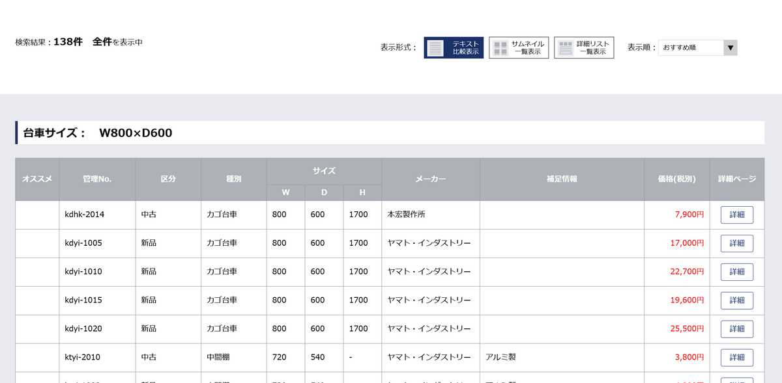The height and width of the screenshot is (383, 782).
Task: Switch to 詳細リスト一覧表示 view mode
Action: 584,47
